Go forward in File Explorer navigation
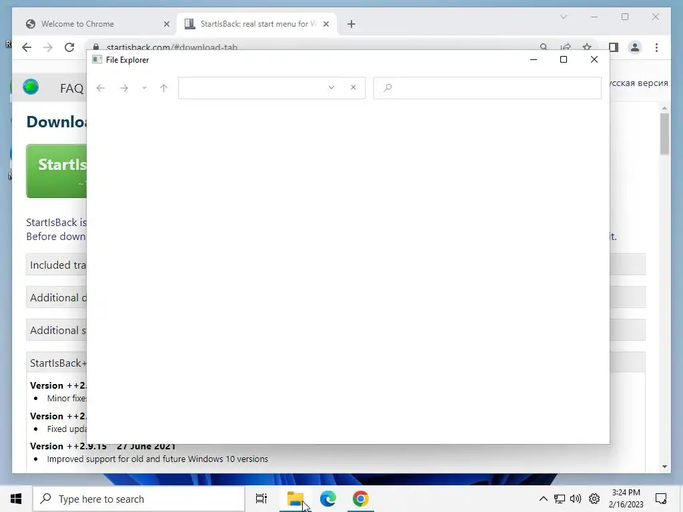The height and width of the screenshot is (512, 683). [x=124, y=88]
